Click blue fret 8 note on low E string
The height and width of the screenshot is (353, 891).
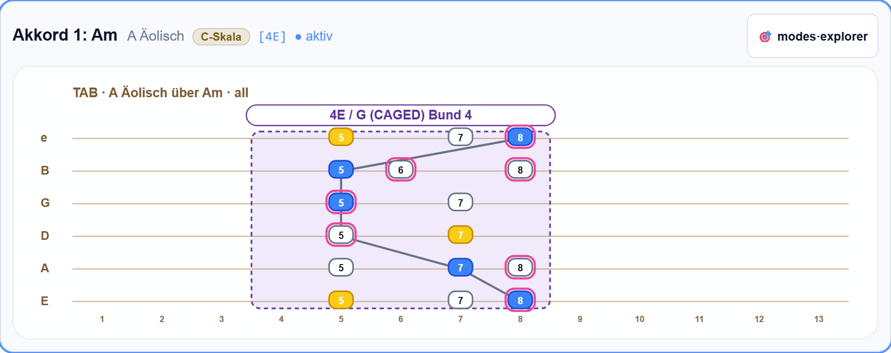pos(520,300)
